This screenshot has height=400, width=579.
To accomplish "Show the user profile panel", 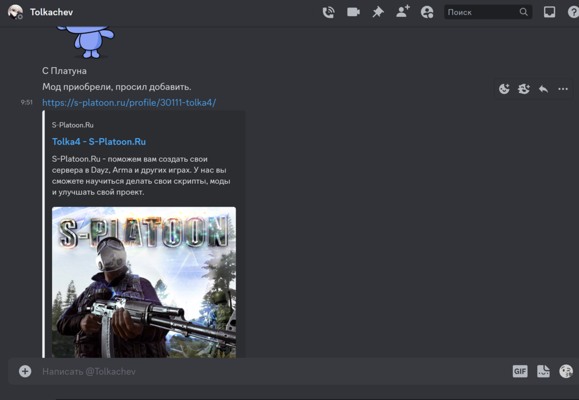I will click(427, 12).
